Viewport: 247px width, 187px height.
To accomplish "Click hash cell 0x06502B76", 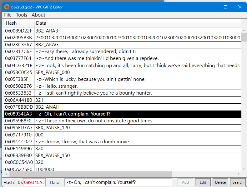I will [x=19, y=86].
